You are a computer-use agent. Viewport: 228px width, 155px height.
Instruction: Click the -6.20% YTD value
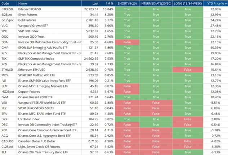click(x=216, y=147)
